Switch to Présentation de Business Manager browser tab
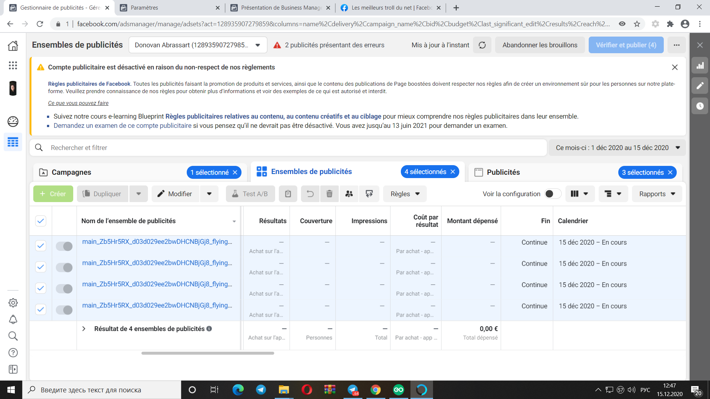 280,8
